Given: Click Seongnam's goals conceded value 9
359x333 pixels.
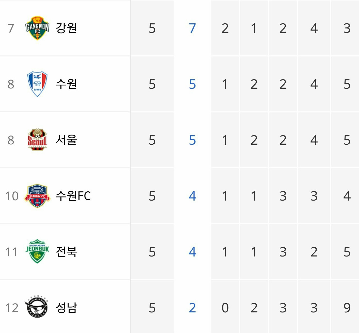Looking at the screenshot, I should coord(347,308).
